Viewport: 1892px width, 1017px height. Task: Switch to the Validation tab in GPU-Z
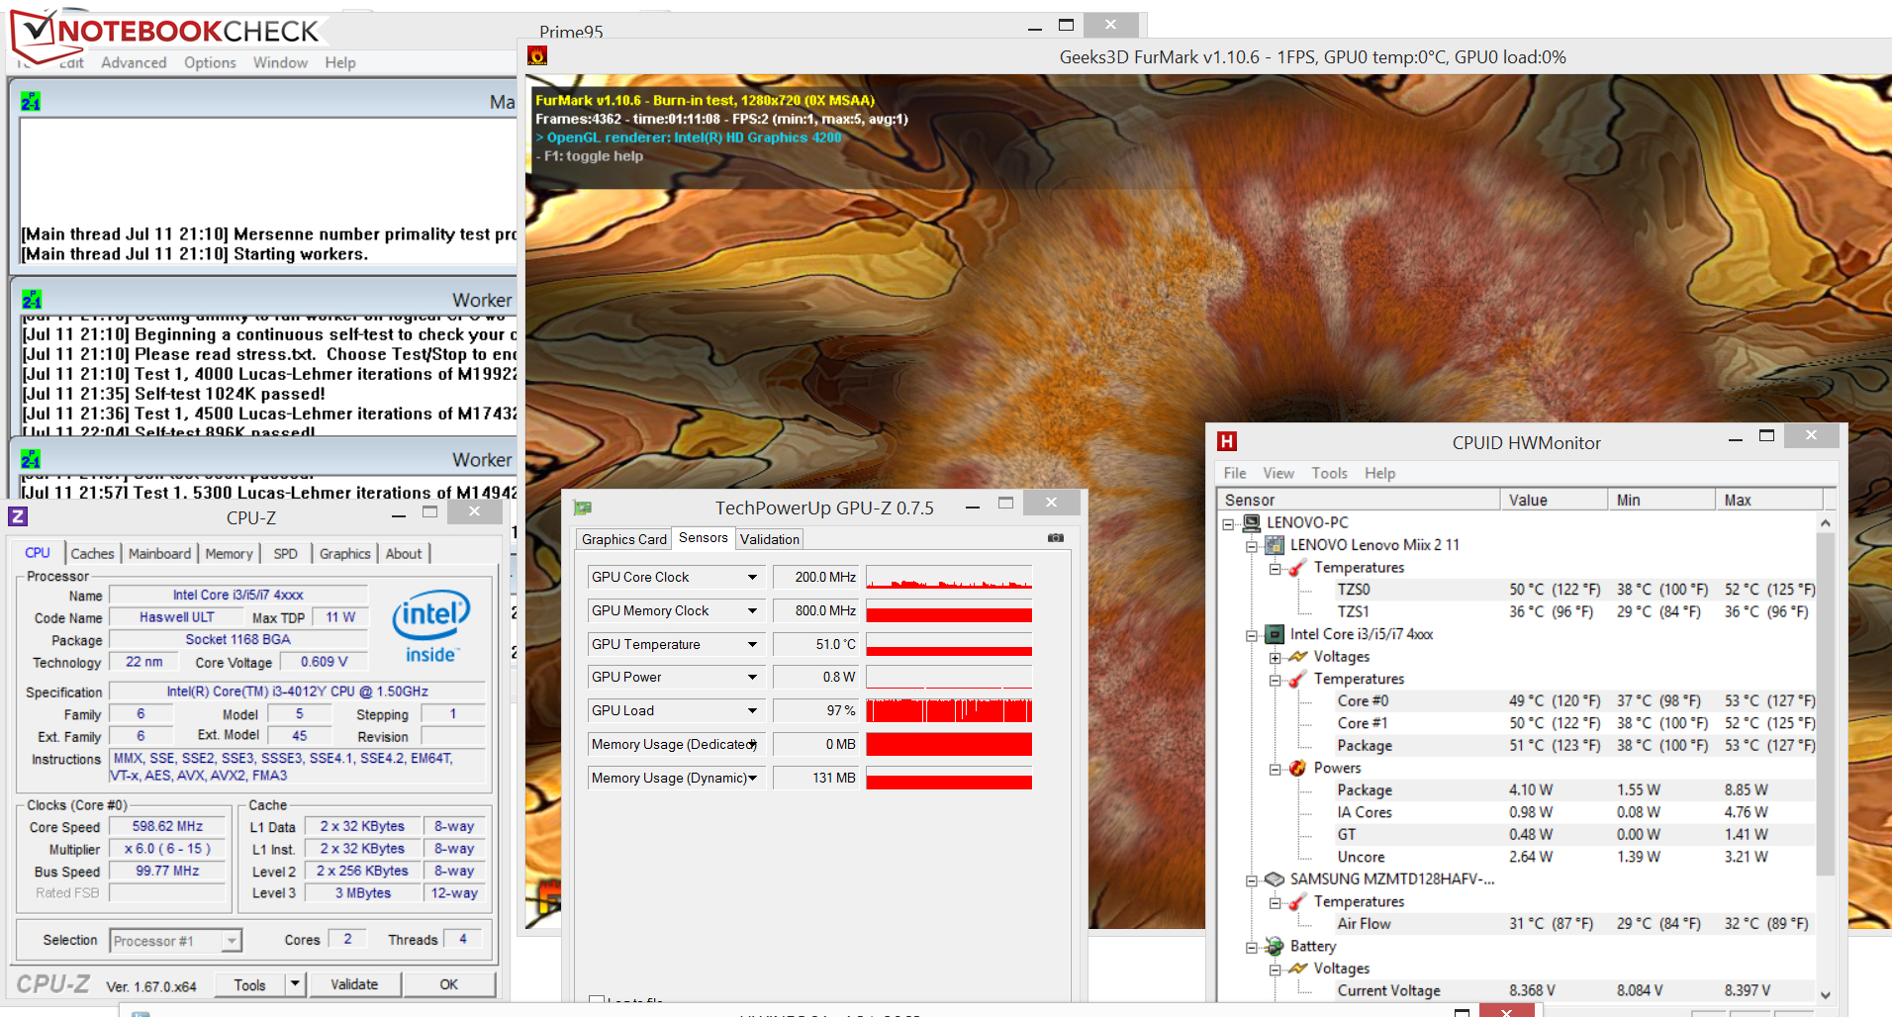pyautogui.click(x=769, y=539)
